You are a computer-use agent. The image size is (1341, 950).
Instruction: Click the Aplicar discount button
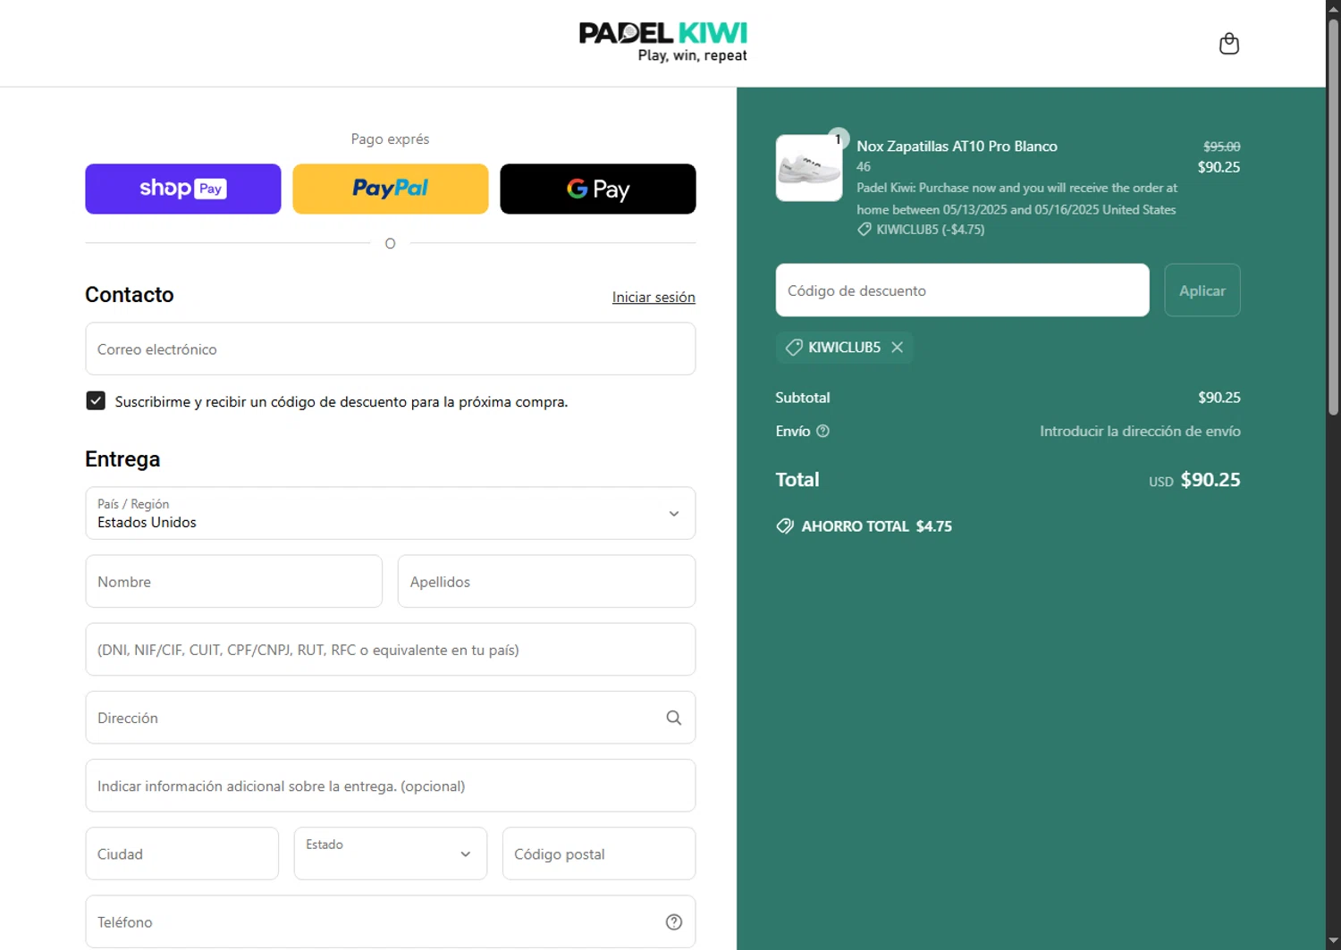1202,290
